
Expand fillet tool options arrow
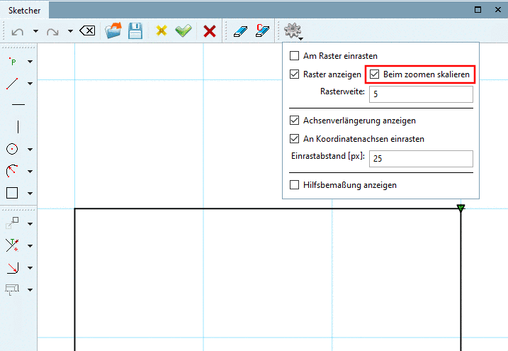coord(30,268)
